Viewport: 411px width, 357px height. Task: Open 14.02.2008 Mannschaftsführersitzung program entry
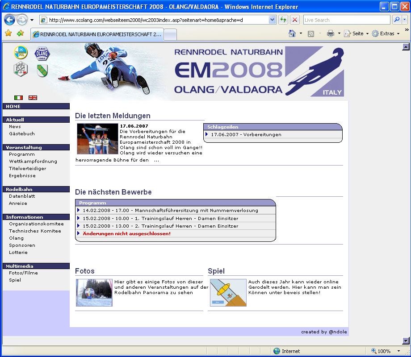(170, 210)
